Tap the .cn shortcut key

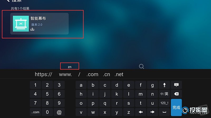(x=107, y=74)
